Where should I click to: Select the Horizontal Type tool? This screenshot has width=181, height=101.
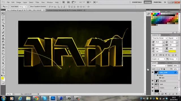[3, 60]
